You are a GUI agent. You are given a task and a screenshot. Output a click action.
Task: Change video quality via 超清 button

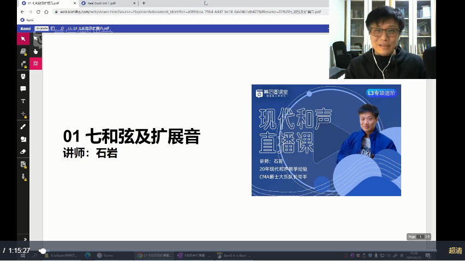click(x=455, y=251)
